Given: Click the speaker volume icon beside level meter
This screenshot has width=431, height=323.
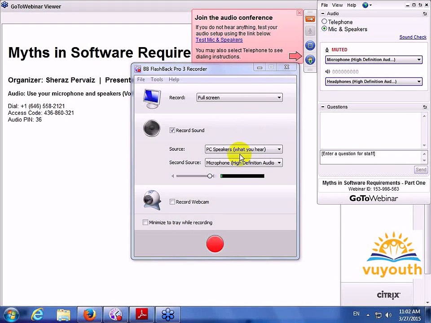Looking at the screenshot, I should coord(327,72).
